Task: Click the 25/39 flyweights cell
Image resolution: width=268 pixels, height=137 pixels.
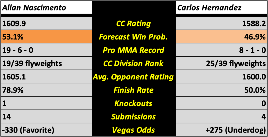Action: point(221,64)
